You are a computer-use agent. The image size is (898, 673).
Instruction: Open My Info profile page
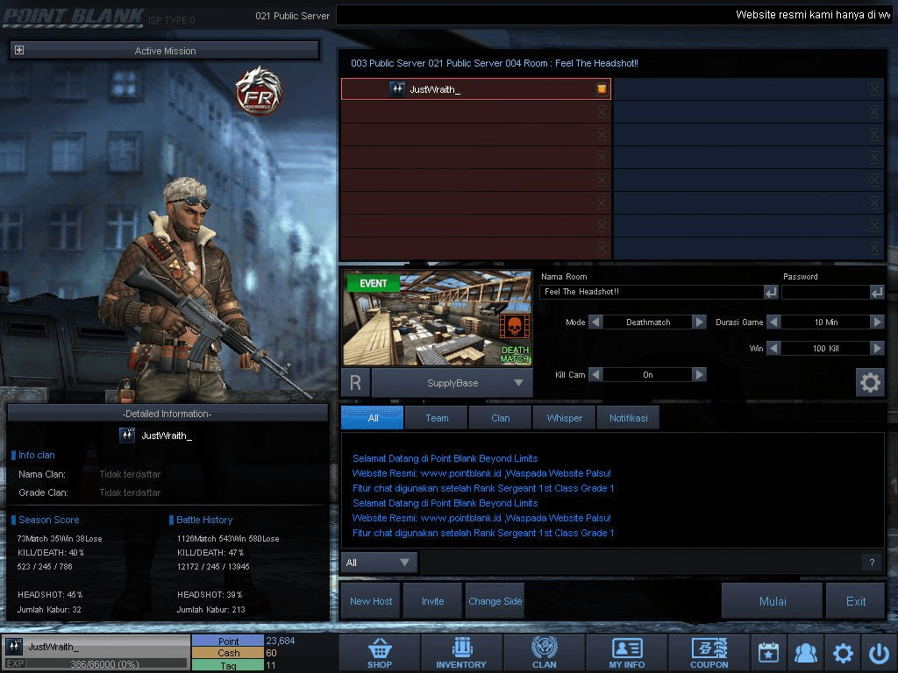tap(626, 652)
